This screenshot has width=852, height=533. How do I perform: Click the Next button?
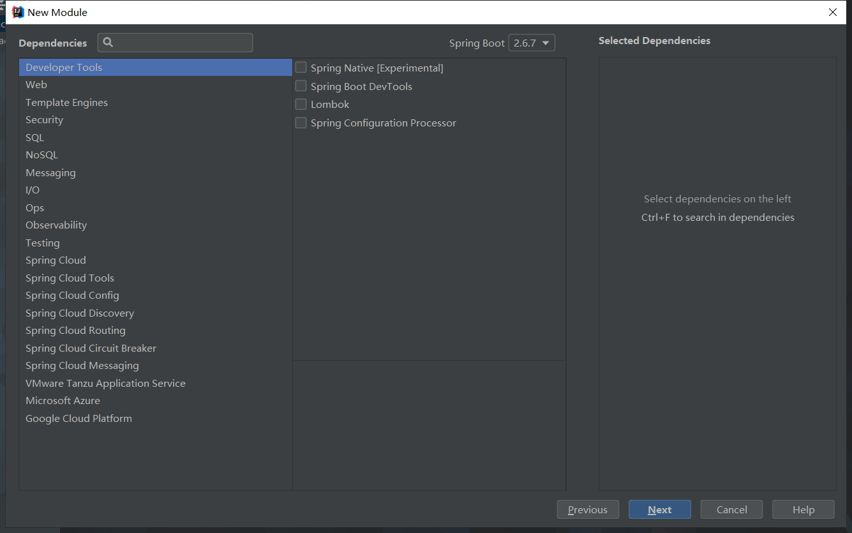[659, 509]
